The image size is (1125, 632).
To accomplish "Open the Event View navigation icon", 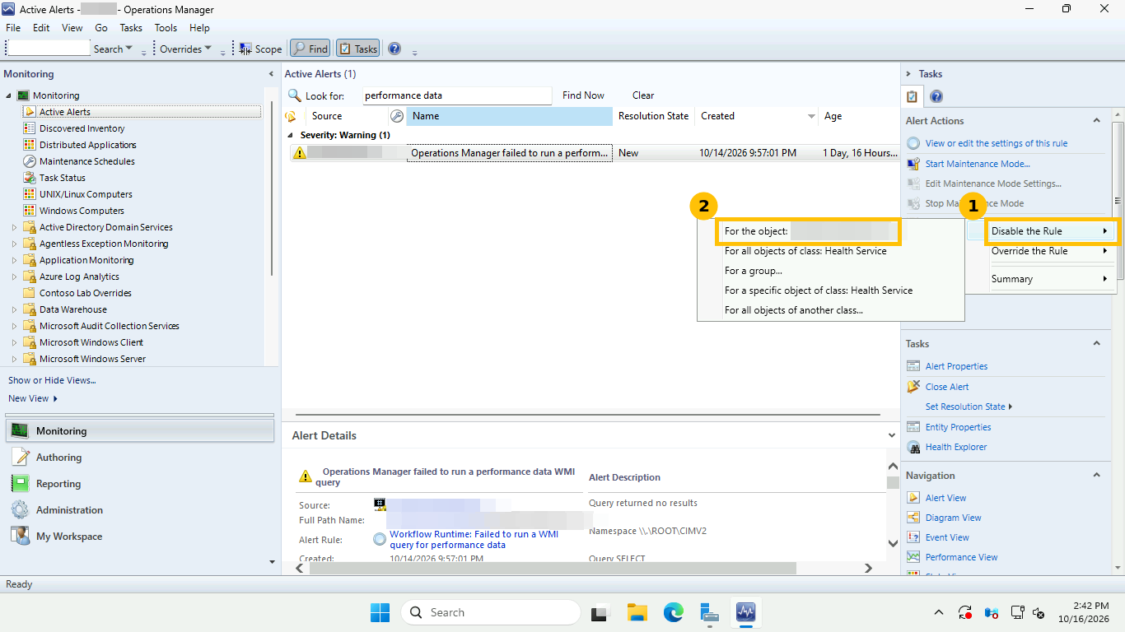I will point(913,537).
